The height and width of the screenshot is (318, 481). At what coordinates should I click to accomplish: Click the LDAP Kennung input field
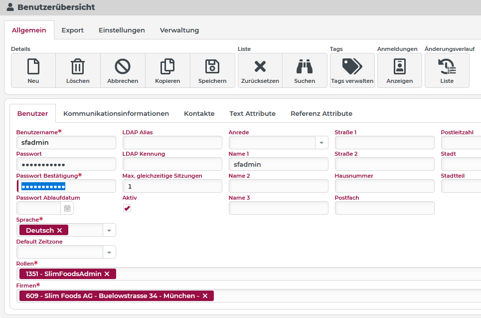click(x=172, y=164)
